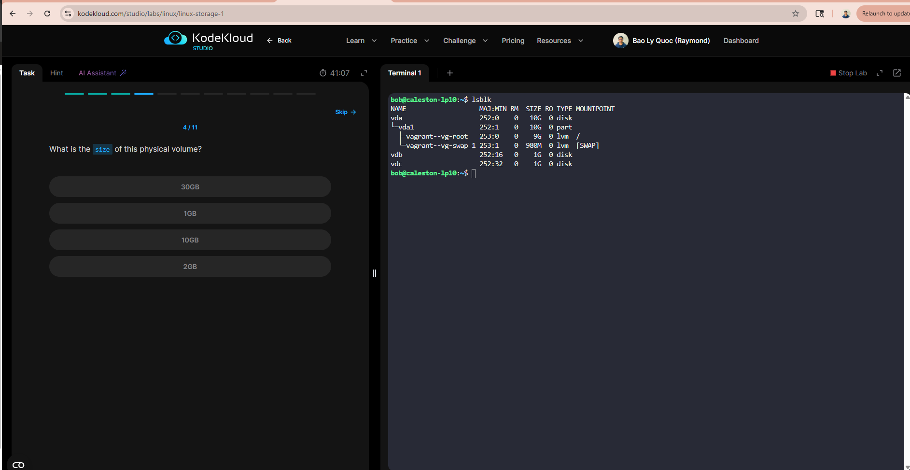Reload the browser page
This screenshot has width=910, height=470.
point(47,14)
